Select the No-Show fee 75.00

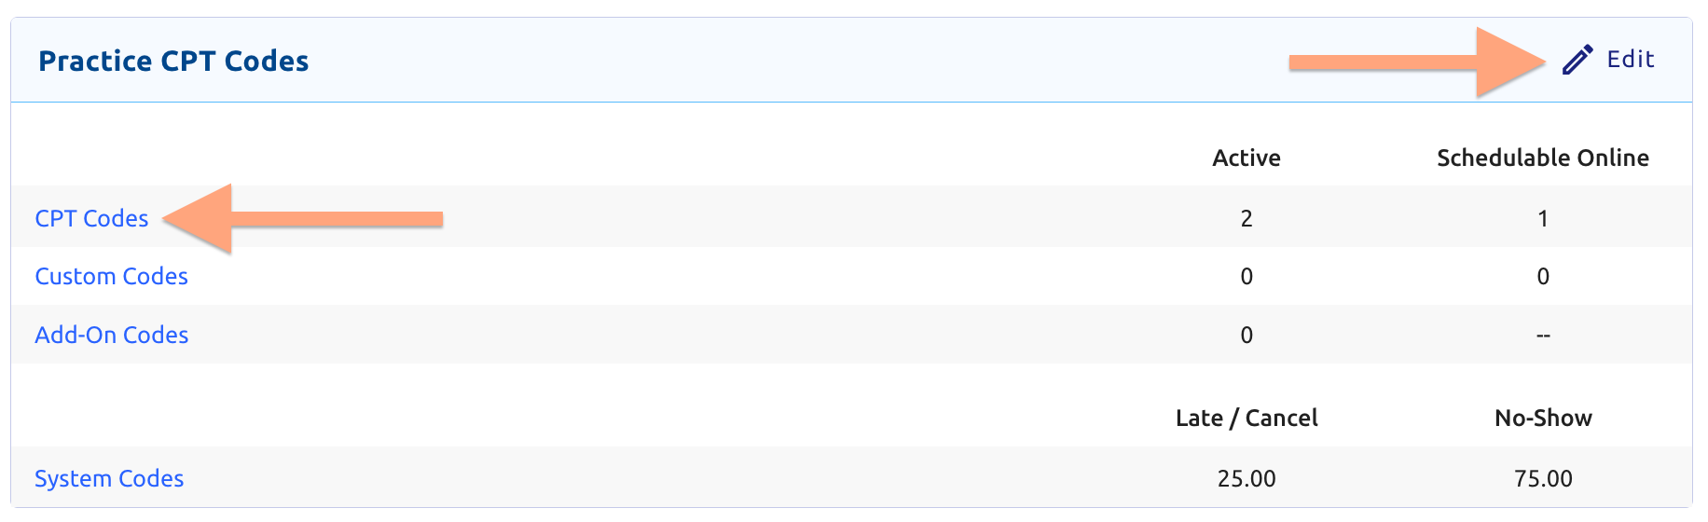(x=1543, y=478)
